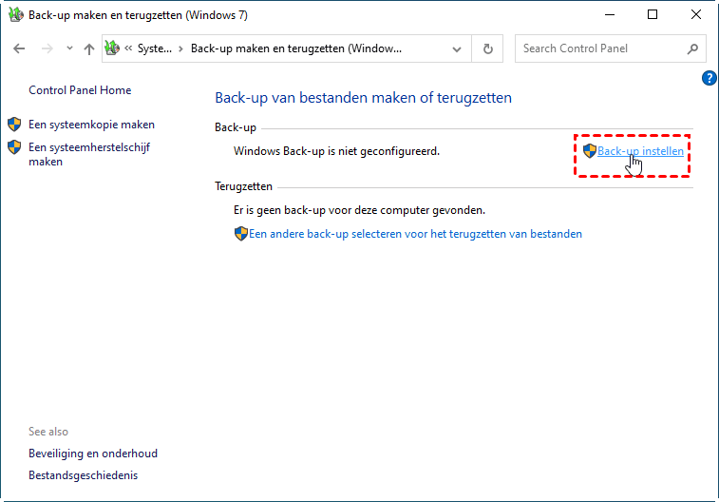This screenshot has width=719, height=502.
Task: Open Help with the blue question mark
Action: [709, 78]
